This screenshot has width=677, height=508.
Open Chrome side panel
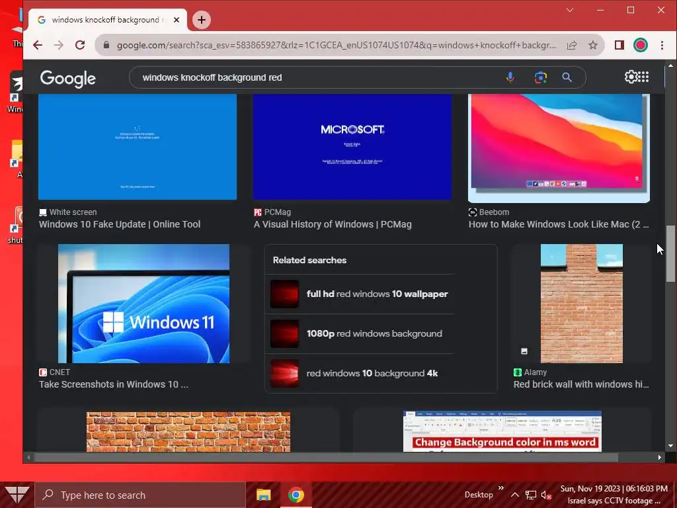click(619, 45)
